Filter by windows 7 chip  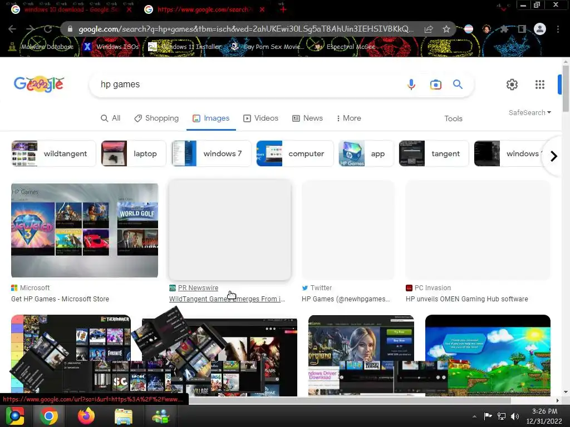tap(211, 153)
